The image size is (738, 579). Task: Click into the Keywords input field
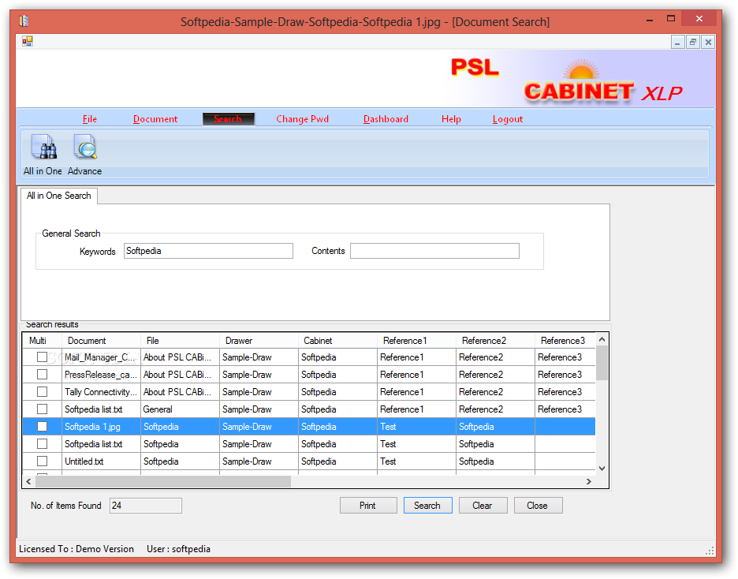(x=208, y=251)
